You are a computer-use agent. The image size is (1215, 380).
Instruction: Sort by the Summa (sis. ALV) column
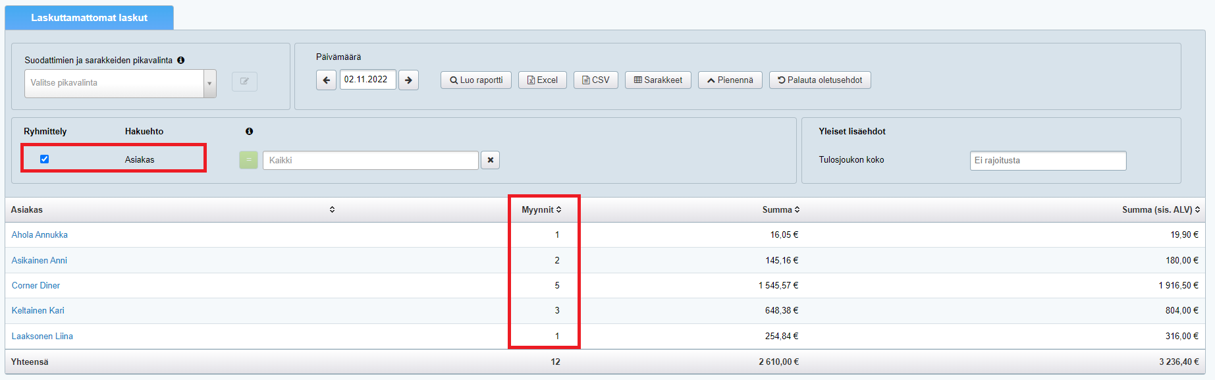1160,209
